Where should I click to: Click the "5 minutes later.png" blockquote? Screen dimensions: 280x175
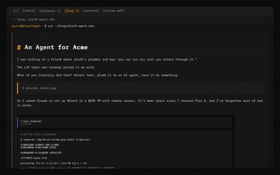39,88
